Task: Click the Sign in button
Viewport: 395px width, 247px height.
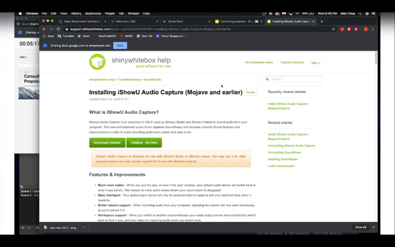Action: [316, 63]
